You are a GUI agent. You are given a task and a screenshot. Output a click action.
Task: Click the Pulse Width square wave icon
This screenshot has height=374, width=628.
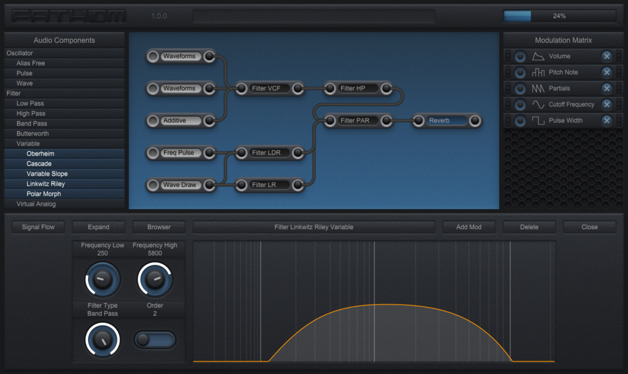(x=538, y=120)
